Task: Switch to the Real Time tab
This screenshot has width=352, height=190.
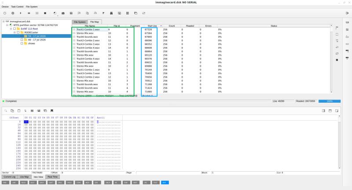Action: point(52,177)
